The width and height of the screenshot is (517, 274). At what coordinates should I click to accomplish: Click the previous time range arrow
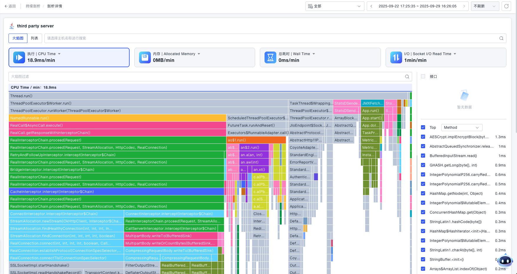371,6
